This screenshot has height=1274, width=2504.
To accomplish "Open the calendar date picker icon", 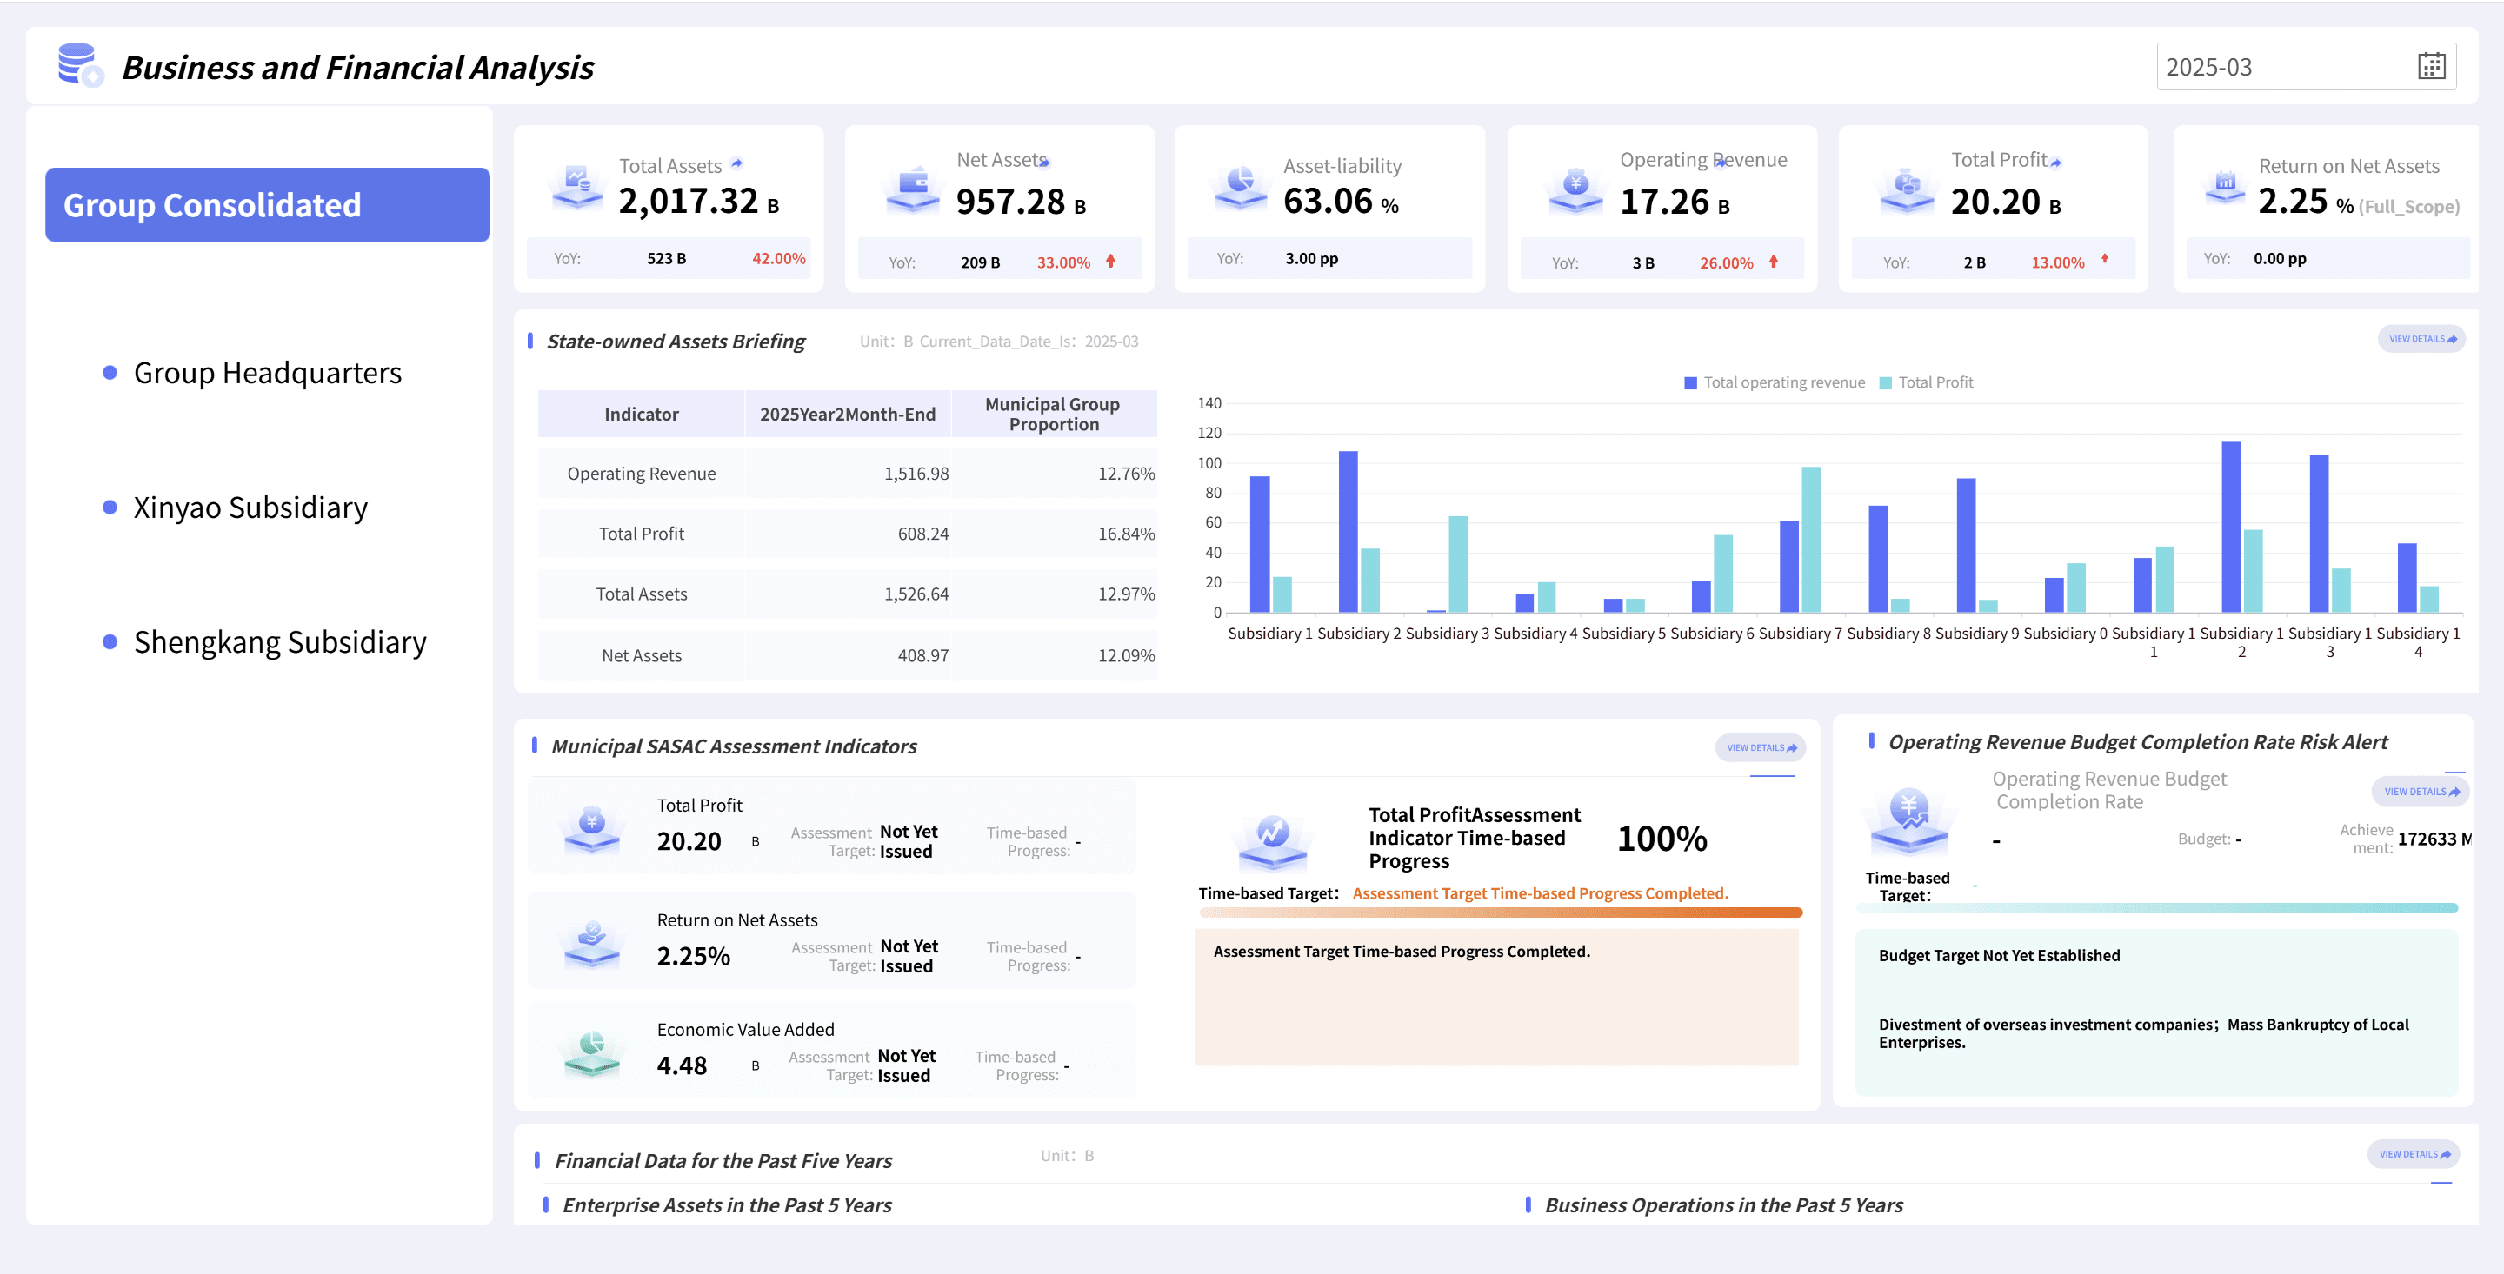I will click(x=2431, y=66).
